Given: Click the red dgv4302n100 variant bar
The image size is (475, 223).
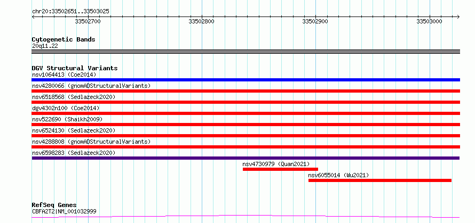Looking at the screenshot, I should pyautogui.click(x=246, y=113).
